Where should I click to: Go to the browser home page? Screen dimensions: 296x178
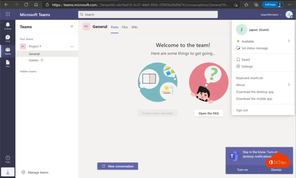point(36,5)
